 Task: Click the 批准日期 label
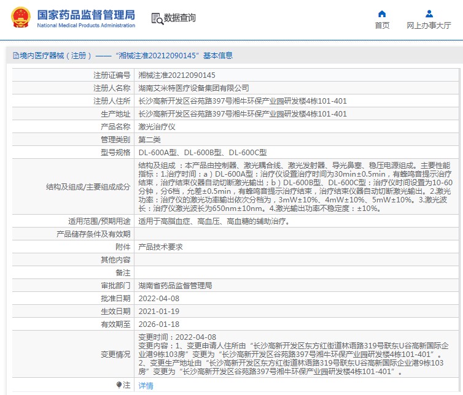(115, 299)
